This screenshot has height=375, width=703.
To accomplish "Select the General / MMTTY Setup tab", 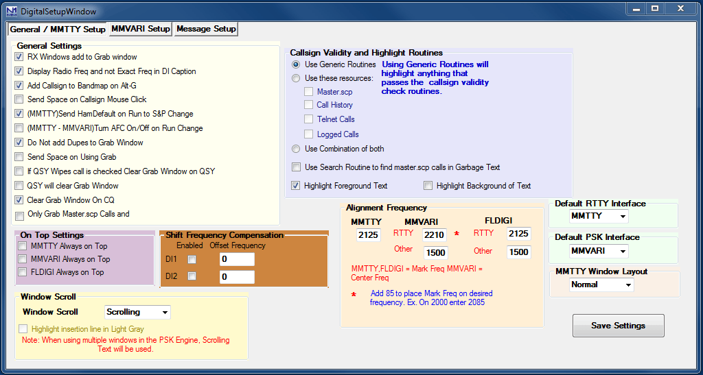I will point(58,29).
